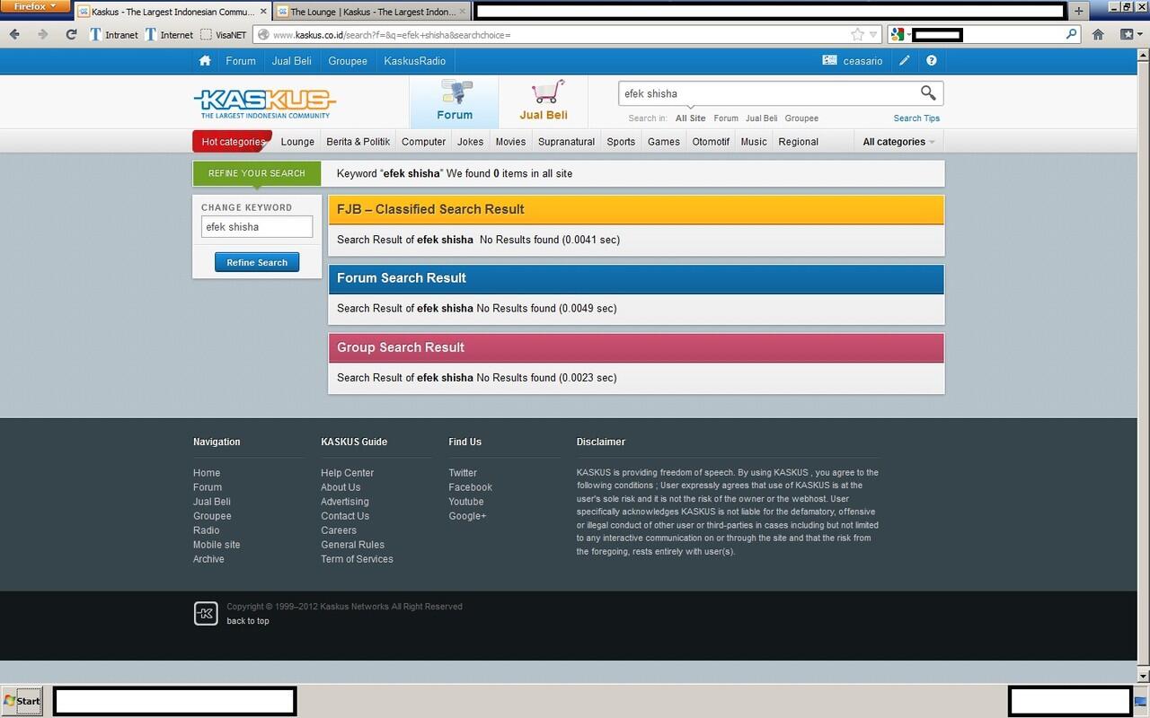Open the bookmarks toolbar menu icon
Image resolution: width=1150 pixels, height=718 pixels.
1129,34
